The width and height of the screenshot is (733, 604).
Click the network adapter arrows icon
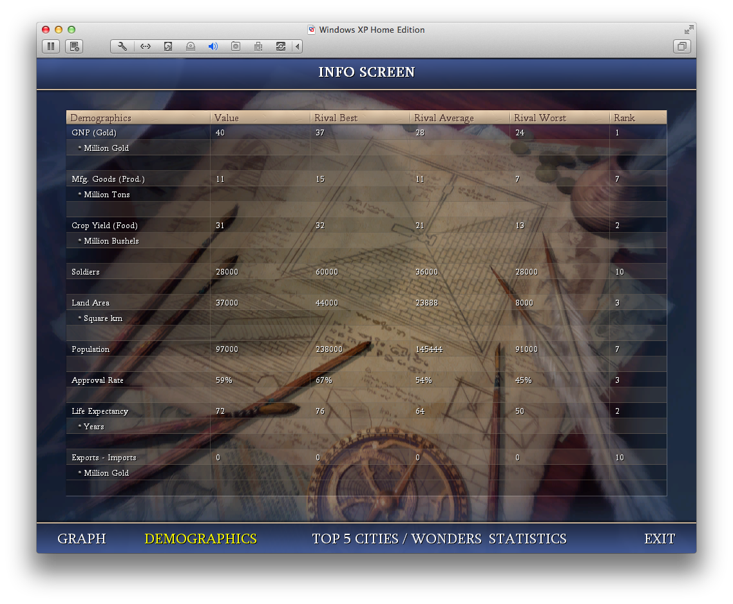(146, 46)
